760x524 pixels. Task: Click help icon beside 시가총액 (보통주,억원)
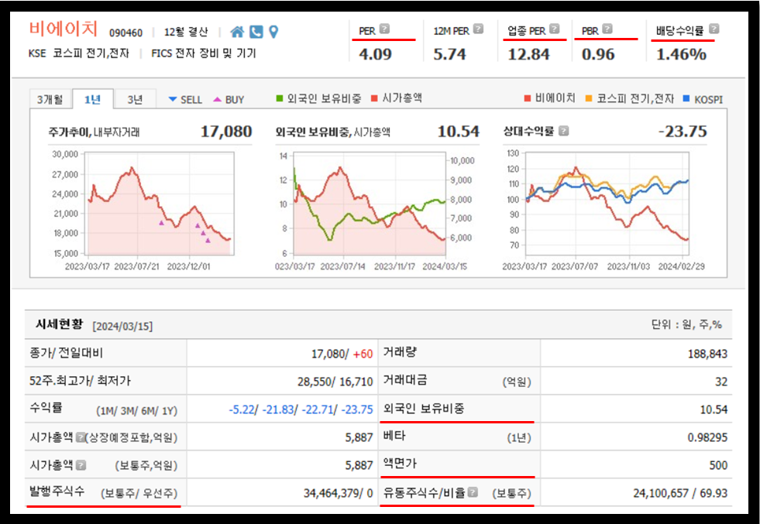[x=81, y=465]
